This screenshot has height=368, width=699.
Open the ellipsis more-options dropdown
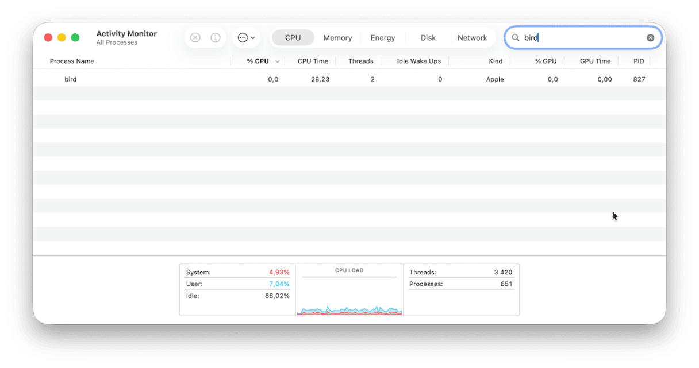(x=246, y=38)
